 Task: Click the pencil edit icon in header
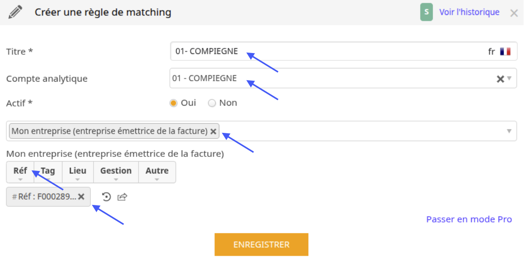click(15, 12)
